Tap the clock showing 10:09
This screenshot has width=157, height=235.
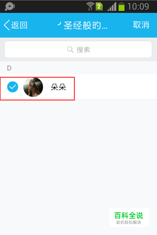pyautogui.click(x=138, y=7)
